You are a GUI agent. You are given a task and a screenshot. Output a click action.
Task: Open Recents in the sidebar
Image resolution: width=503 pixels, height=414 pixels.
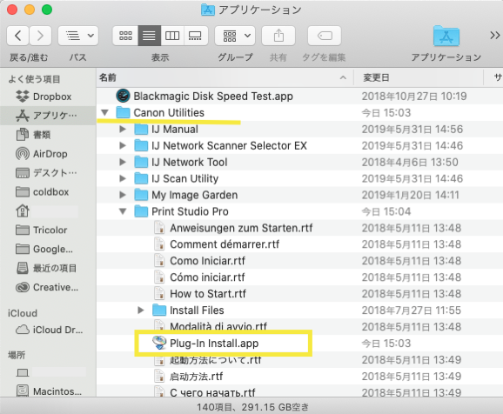coord(47,268)
